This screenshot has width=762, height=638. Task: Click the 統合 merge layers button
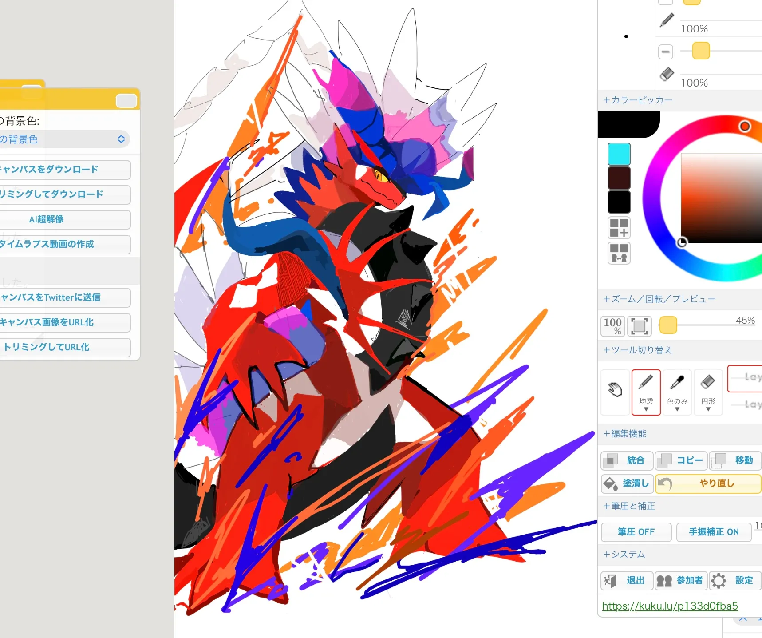[x=627, y=460]
